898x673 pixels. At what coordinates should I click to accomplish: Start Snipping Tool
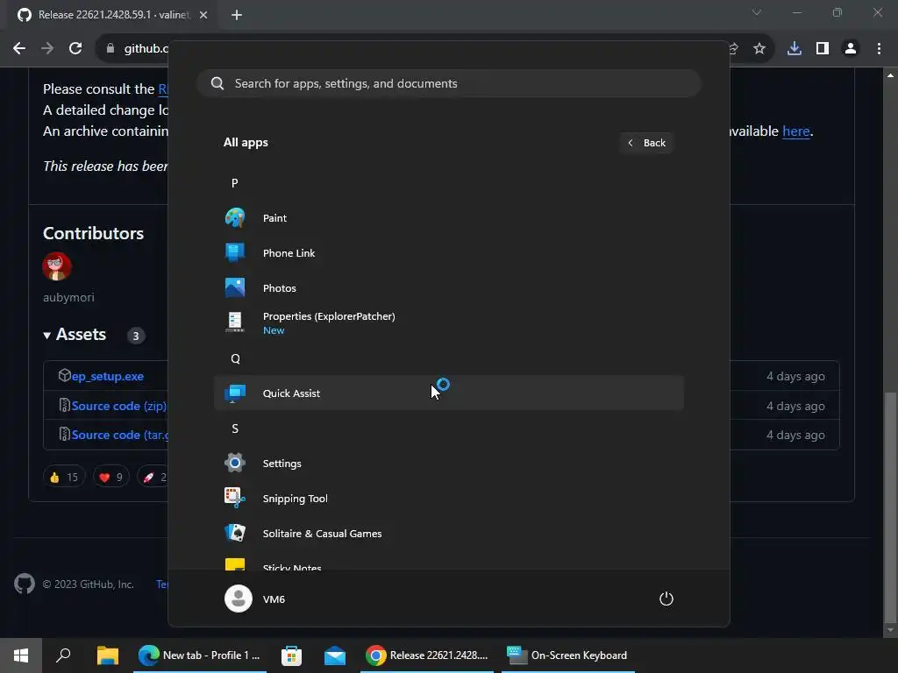[448, 499]
